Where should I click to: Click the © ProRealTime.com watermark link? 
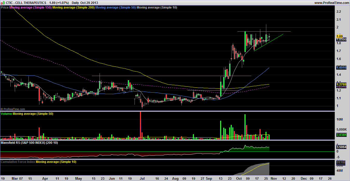(13, 109)
